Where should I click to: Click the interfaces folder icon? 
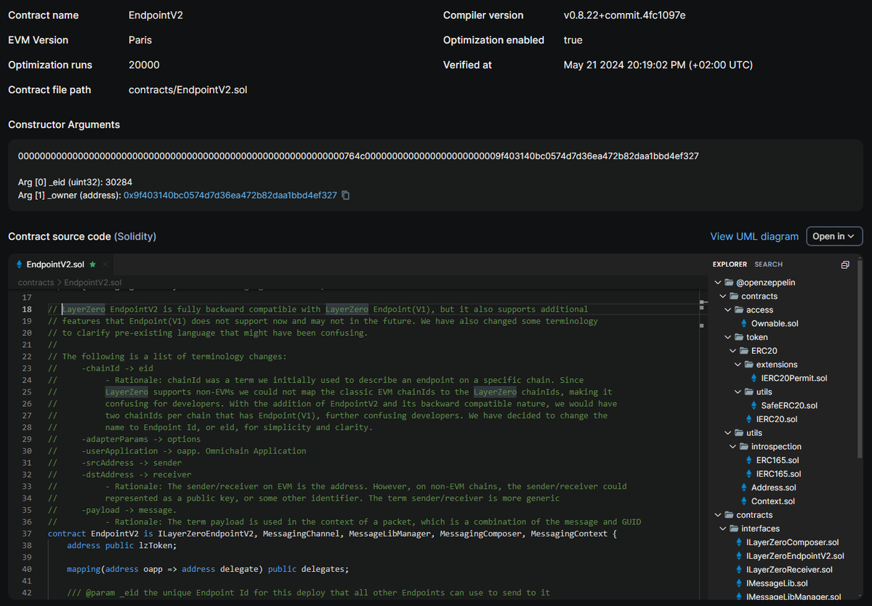click(734, 528)
